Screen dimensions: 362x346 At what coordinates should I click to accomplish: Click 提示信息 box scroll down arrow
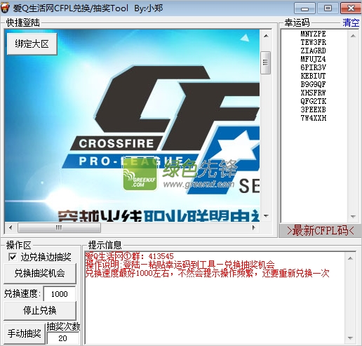point(350,338)
